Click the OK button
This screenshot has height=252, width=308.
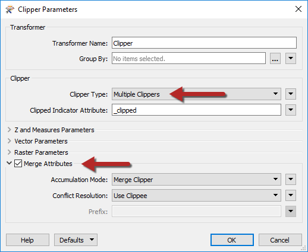pyautogui.click(x=232, y=240)
